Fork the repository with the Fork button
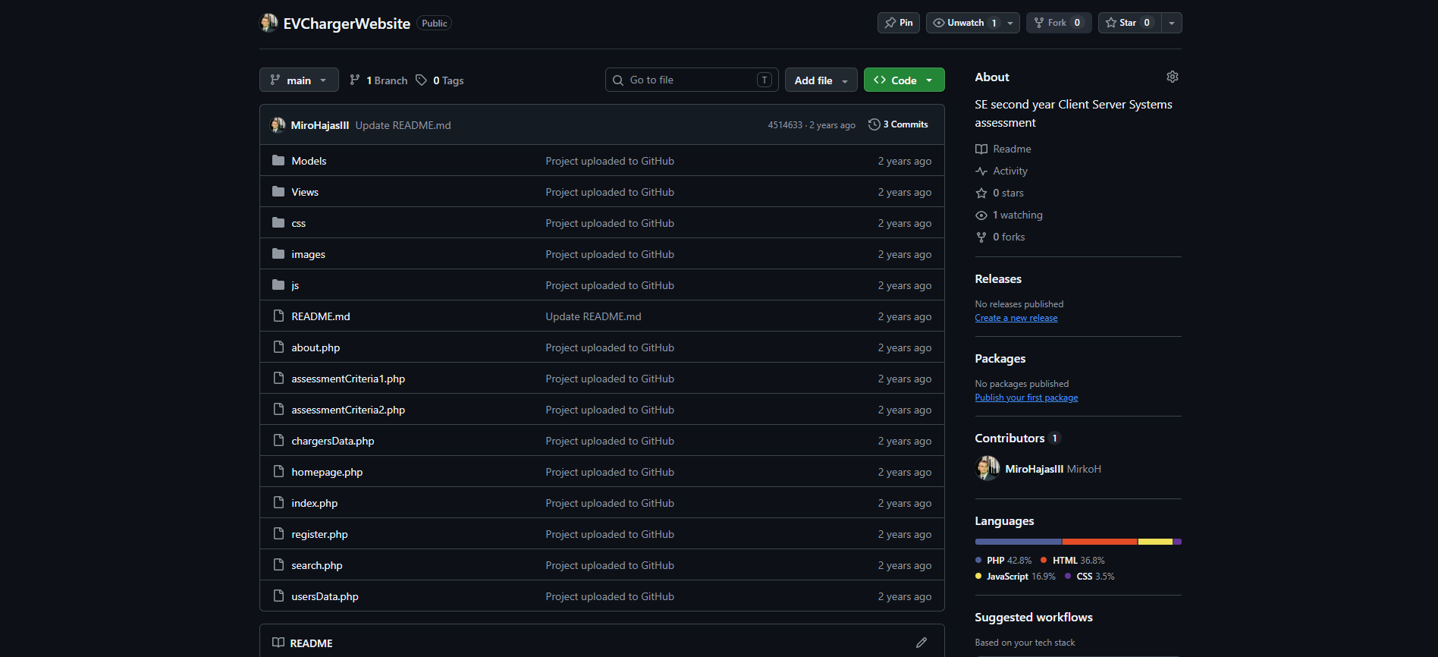The image size is (1438, 657). [x=1059, y=23]
